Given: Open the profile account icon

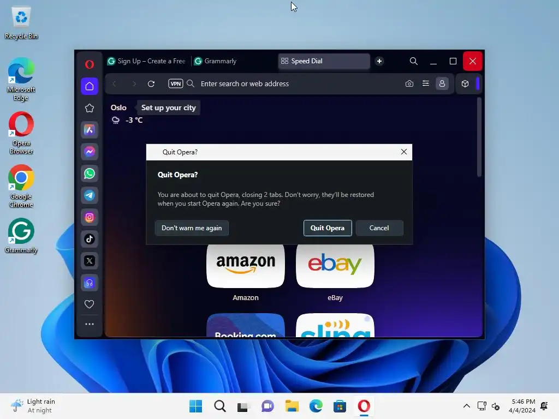Looking at the screenshot, I should pos(442,83).
